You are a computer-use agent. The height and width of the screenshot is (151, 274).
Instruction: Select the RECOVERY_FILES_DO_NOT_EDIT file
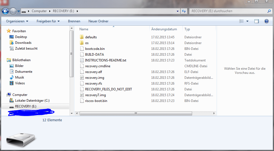pos(109,89)
